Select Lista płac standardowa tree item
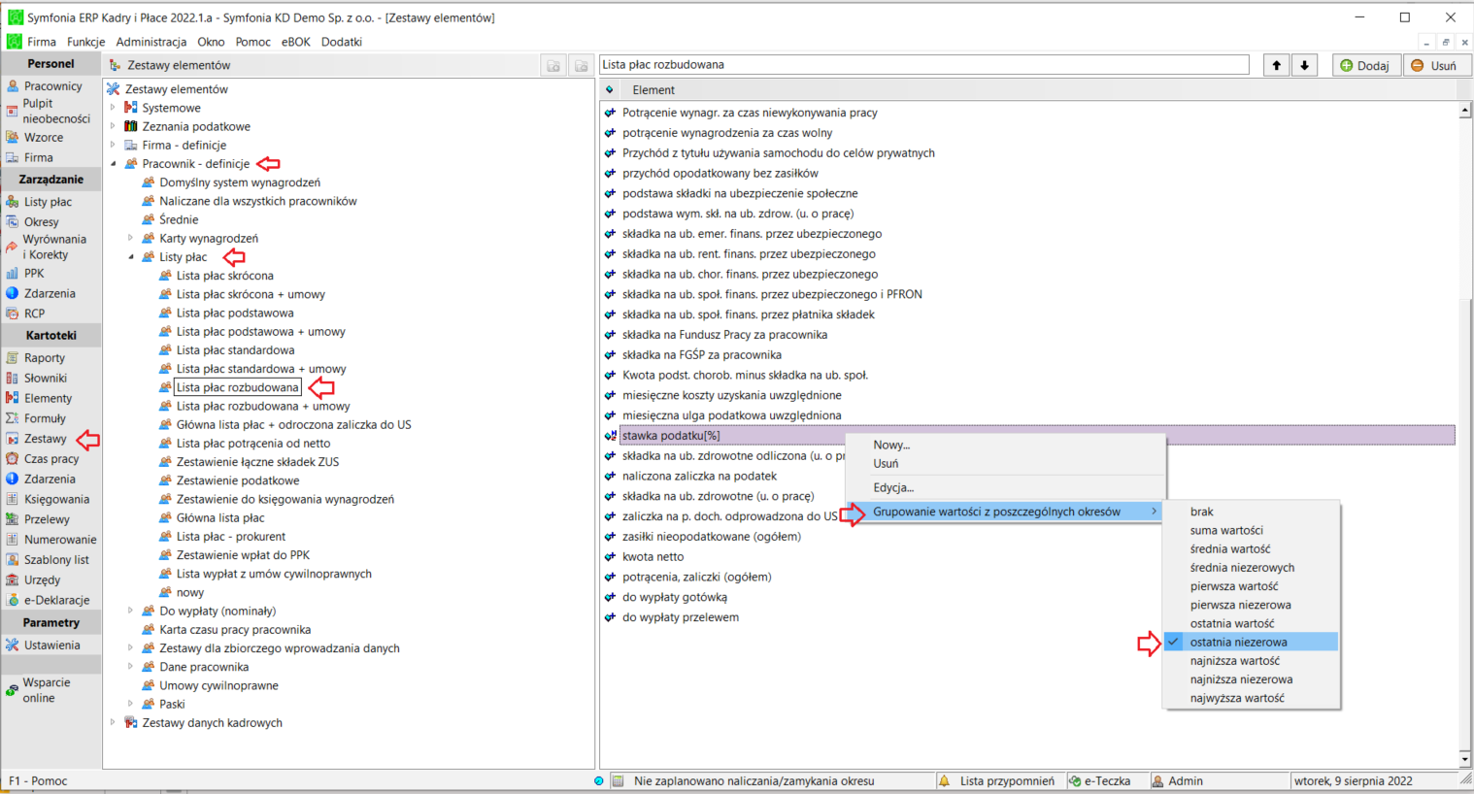The width and height of the screenshot is (1474, 794). click(x=235, y=350)
